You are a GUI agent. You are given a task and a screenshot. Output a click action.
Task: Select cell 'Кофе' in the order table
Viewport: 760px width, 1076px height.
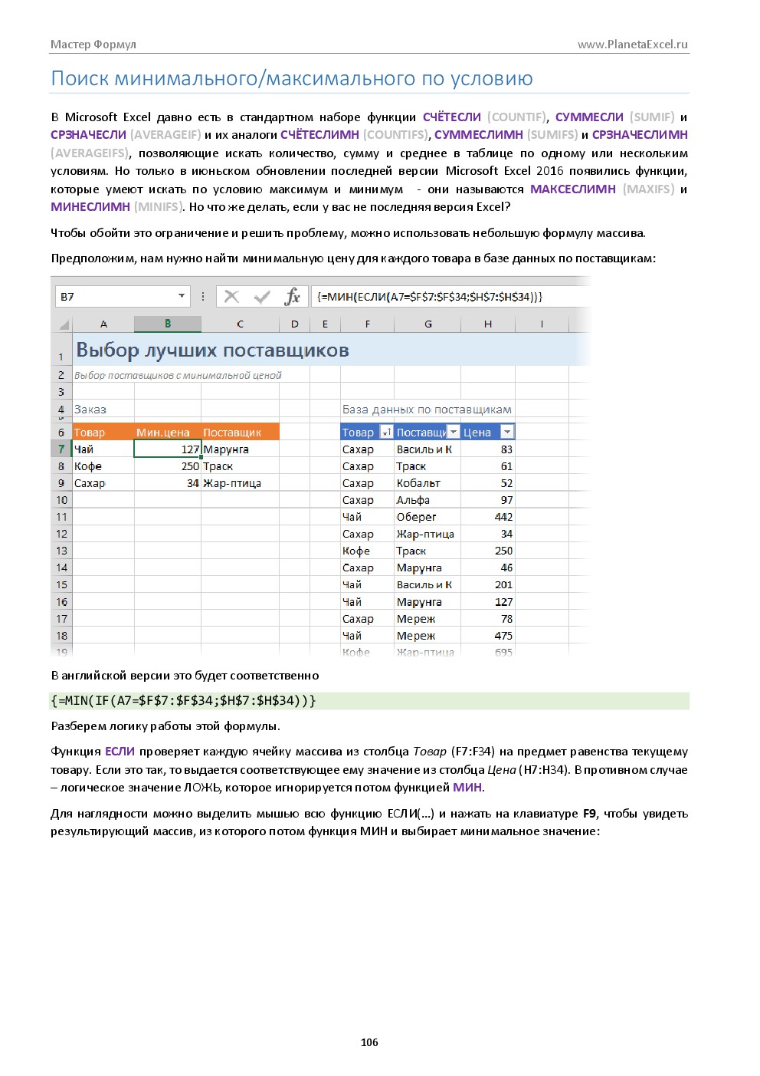(x=103, y=466)
